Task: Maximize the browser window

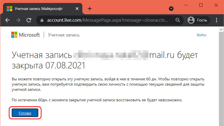Action: 201,5
